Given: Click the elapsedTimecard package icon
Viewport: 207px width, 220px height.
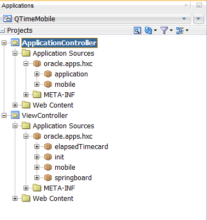Looking at the screenshot, I should [48, 146].
